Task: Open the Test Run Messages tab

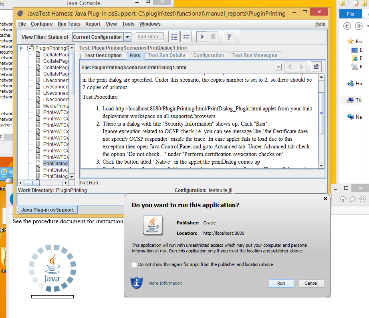Action: pos(255,55)
